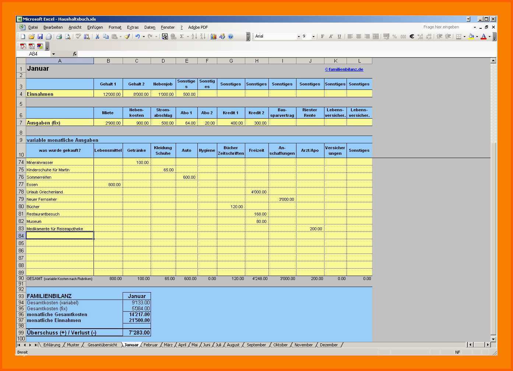Screen dimensions: 513x371
Task: Toggle bold formatting (F button)
Action: pyautogui.click(x=323, y=36)
